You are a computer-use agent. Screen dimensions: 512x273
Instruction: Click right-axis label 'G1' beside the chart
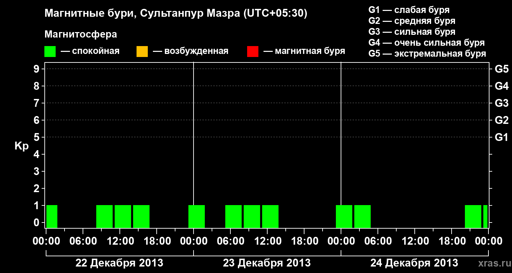[502, 137]
